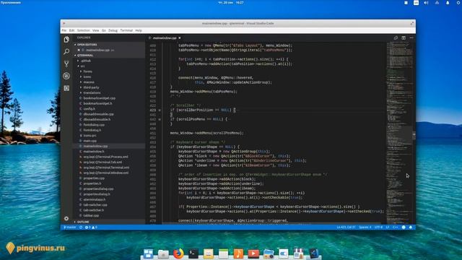This screenshot has height=260, width=462.
Task: Click the Ln 423 cursor position indicator
Action: click(x=346, y=227)
